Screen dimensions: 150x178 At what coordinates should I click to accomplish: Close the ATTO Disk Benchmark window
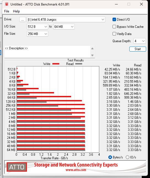pyautogui.click(x=141, y=4)
